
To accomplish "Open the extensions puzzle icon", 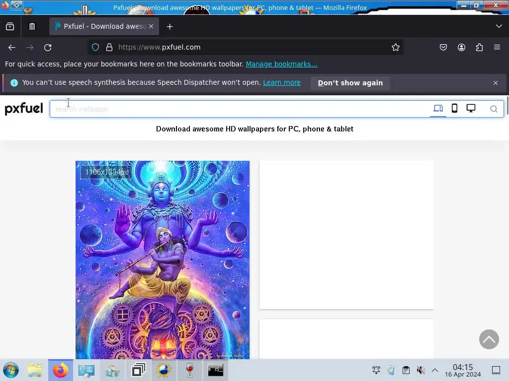I will tap(479, 47).
